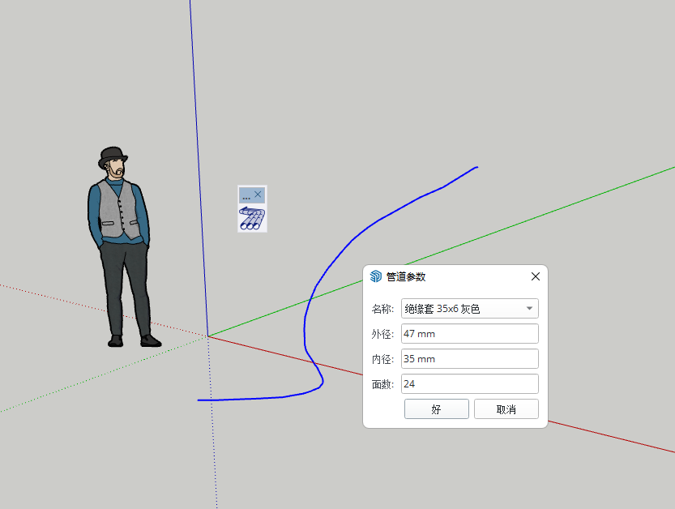
Task: Open the 绝缘套 35x6 灰色 combo box
Action: coord(462,309)
